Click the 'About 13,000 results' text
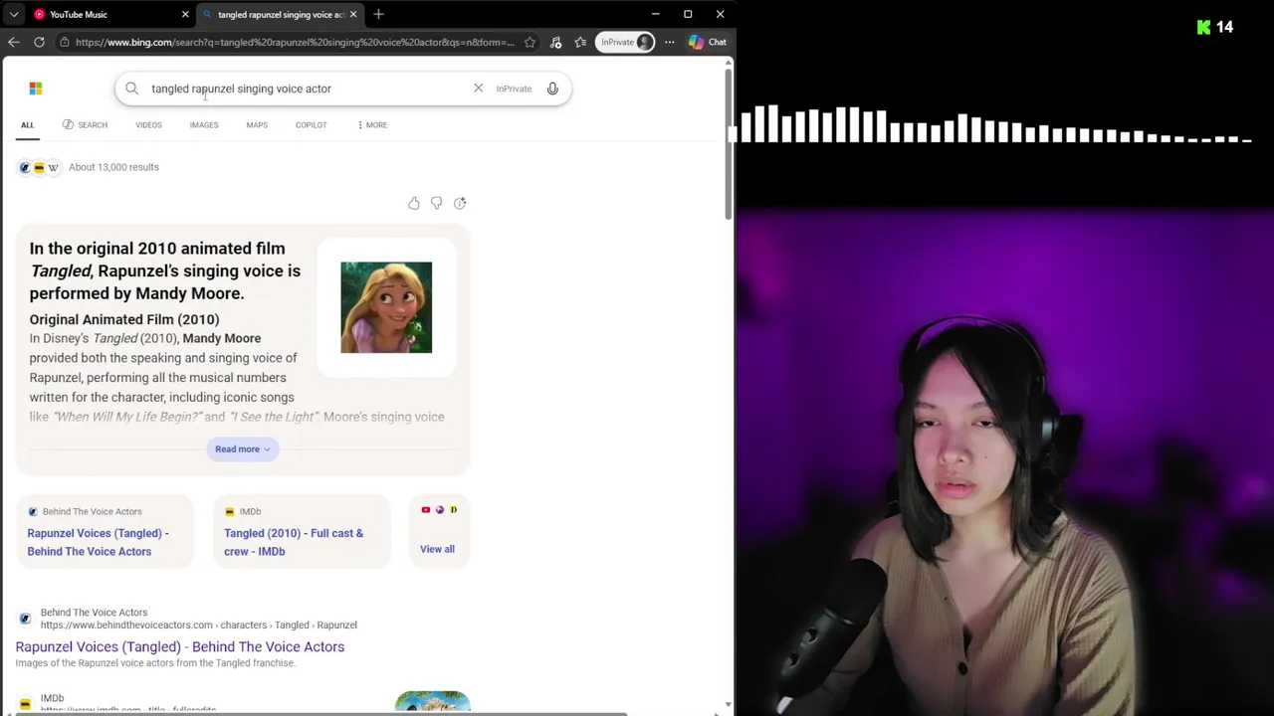This screenshot has height=716, width=1274. coord(113,167)
